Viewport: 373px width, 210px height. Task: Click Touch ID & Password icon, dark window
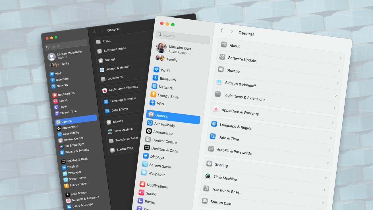tap(68, 201)
